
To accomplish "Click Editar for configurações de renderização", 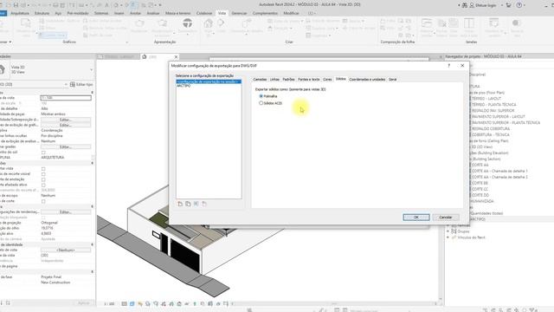I will 66,211.
